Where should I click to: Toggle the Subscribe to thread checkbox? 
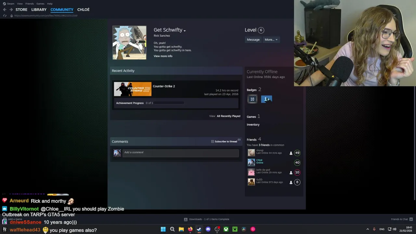coord(213,141)
